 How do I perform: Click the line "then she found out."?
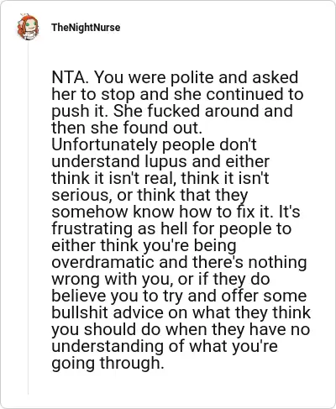127,128
